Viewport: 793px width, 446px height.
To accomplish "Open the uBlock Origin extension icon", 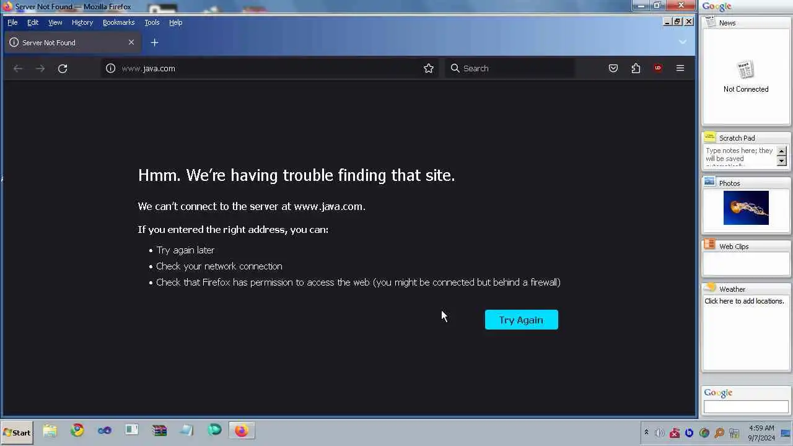I will [658, 68].
